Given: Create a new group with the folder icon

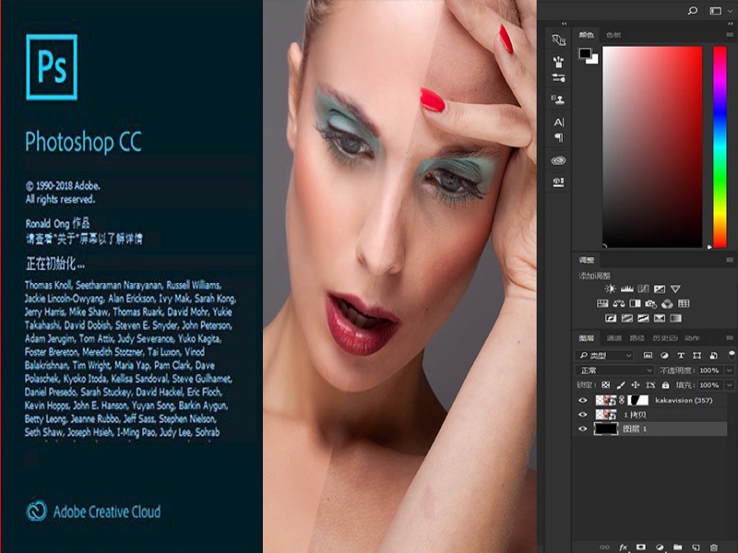Looking at the screenshot, I should pos(677,547).
